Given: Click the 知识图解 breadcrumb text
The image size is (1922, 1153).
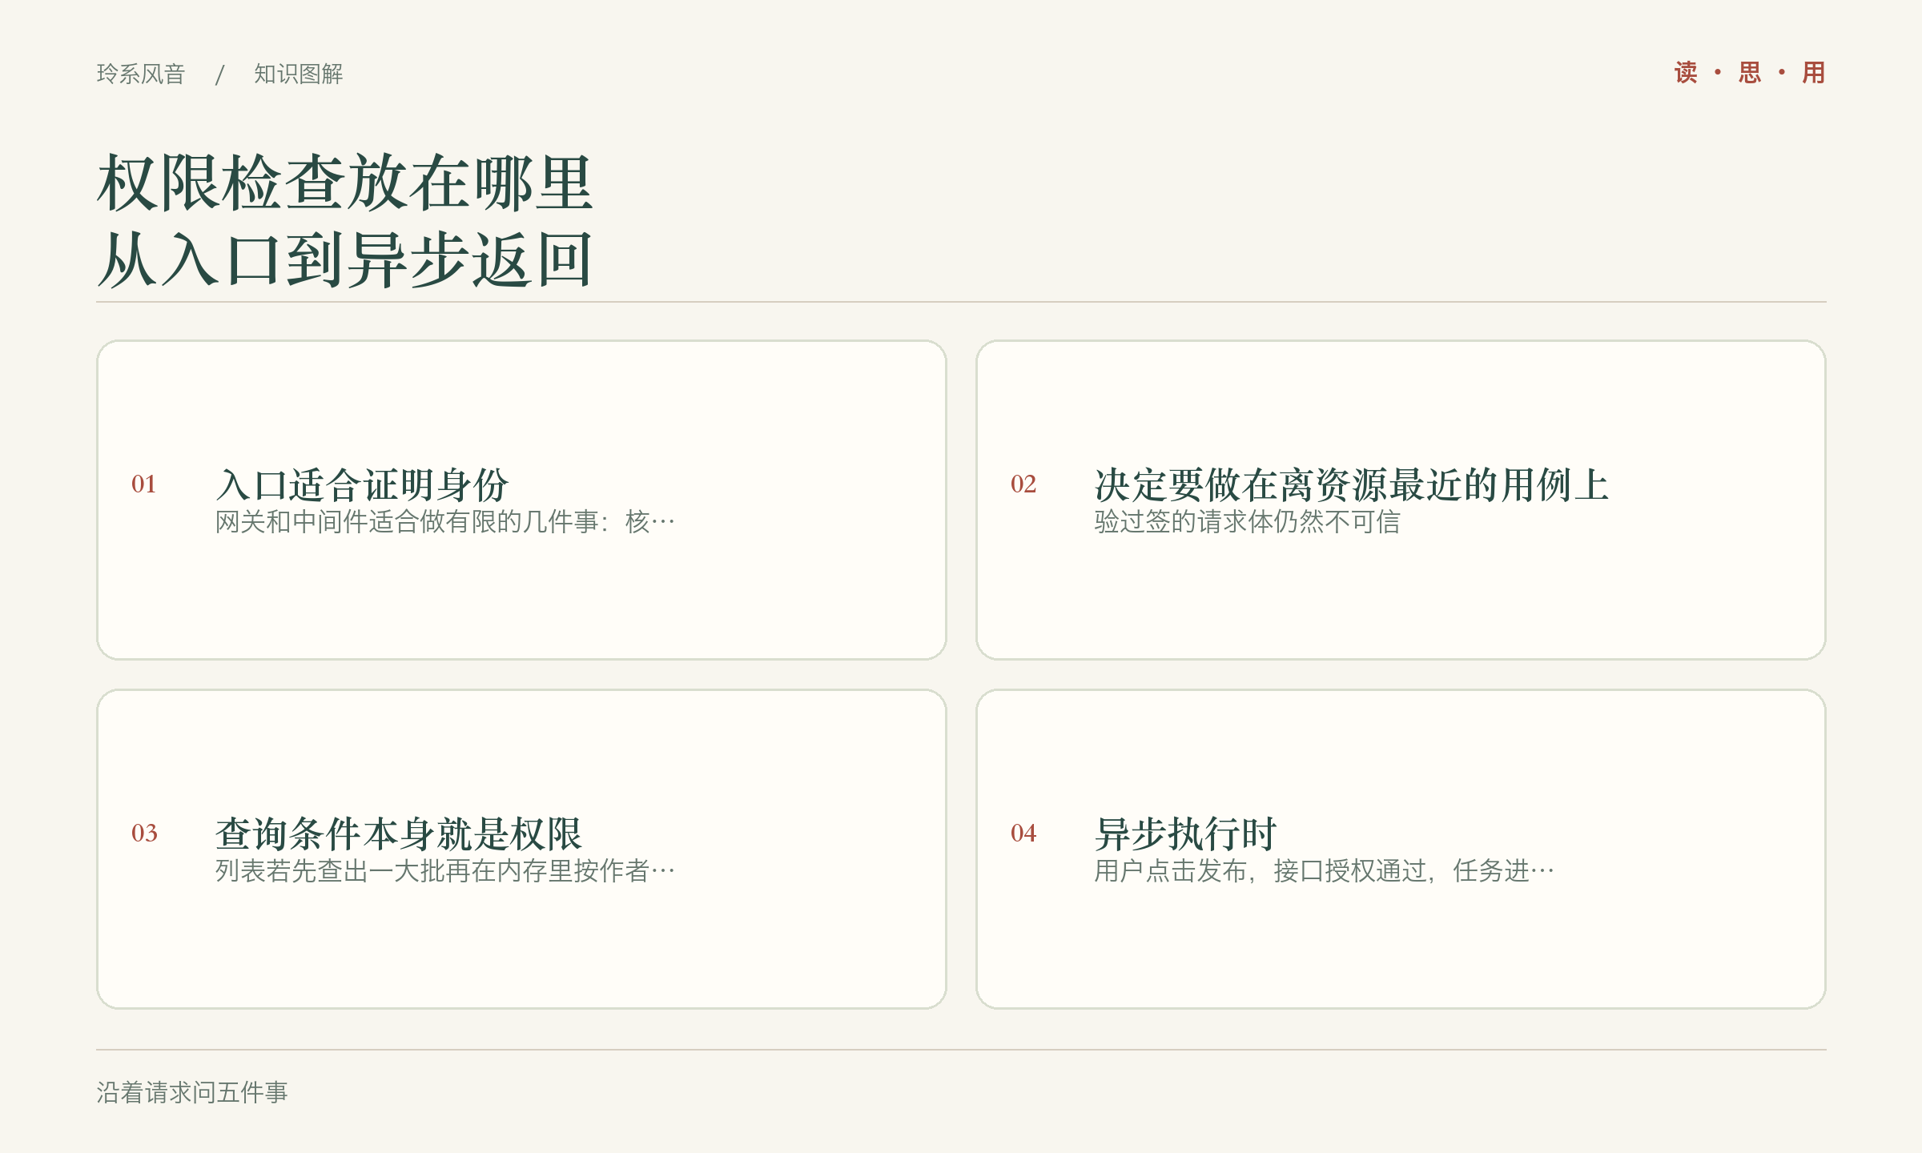Looking at the screenshot, I should [x=299, y=74].
